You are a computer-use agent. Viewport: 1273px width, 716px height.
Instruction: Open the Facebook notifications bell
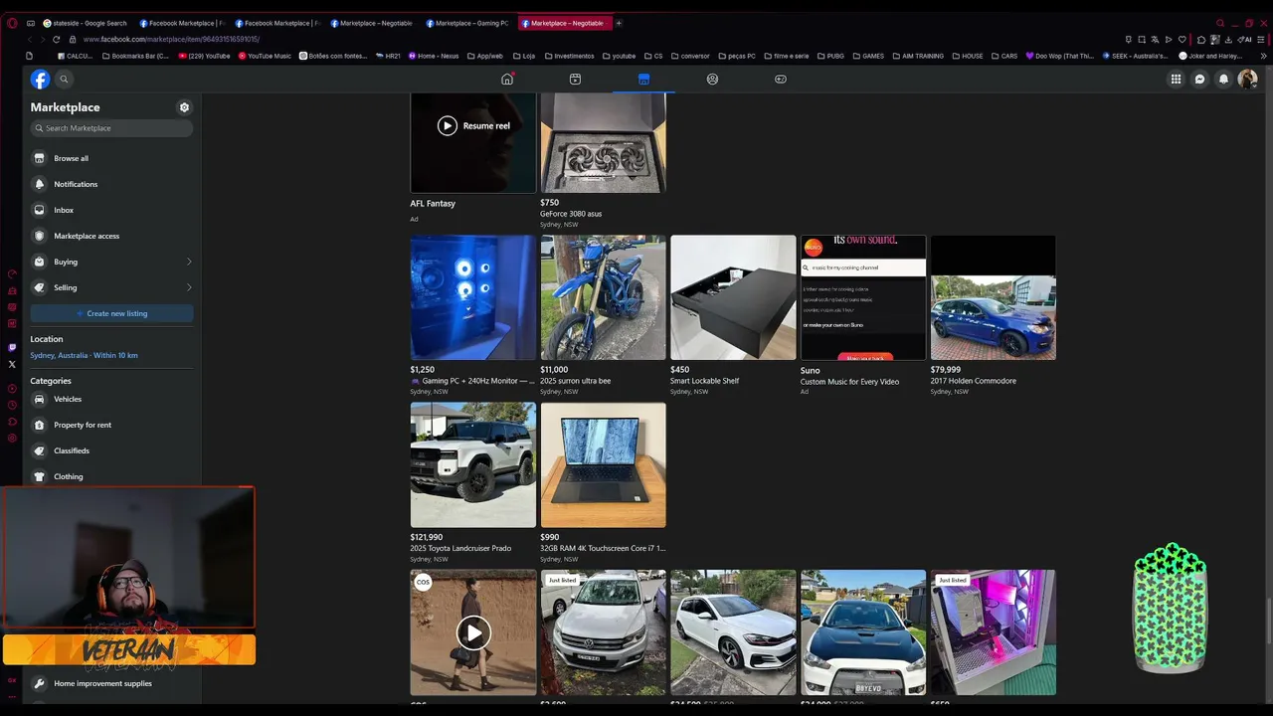click(x=1223, y=80)
